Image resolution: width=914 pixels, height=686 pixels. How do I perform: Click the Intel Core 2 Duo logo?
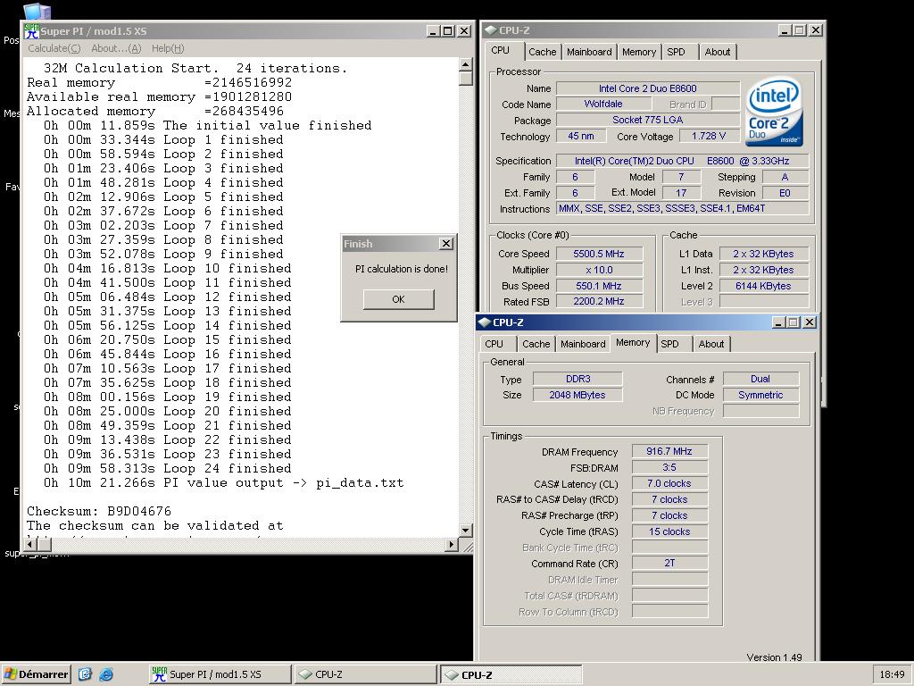pos(774,112)
